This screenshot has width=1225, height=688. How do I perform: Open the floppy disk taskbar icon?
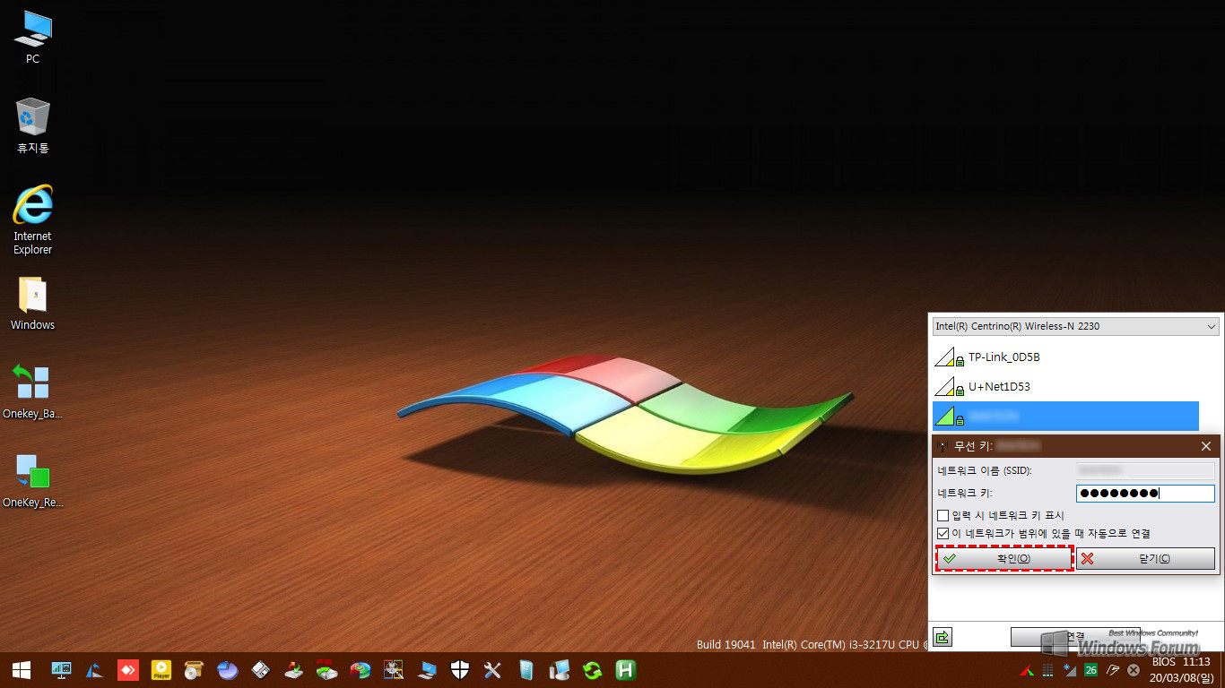coord(261,669)
